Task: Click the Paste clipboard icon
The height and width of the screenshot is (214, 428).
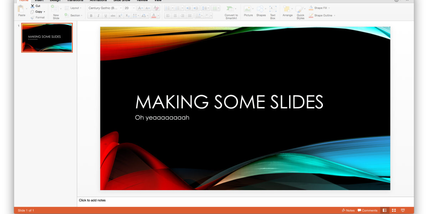Action: pyautogui.click(x=21, y=9)
